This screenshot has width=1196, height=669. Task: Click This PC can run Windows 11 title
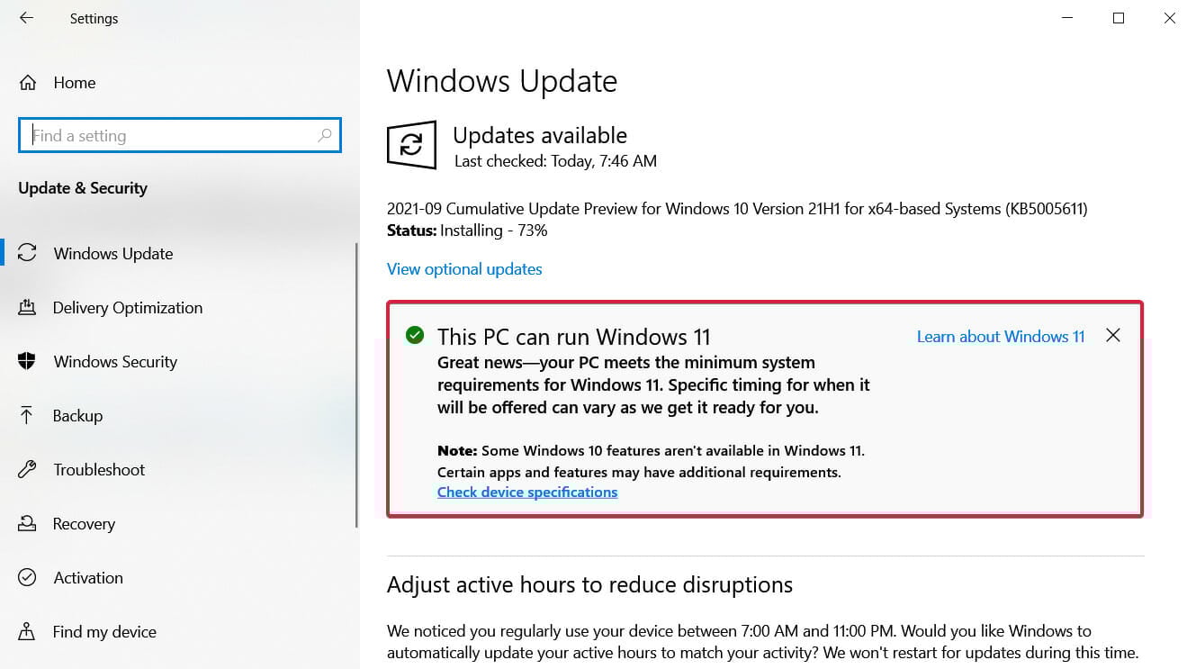[x=574, y=337]
